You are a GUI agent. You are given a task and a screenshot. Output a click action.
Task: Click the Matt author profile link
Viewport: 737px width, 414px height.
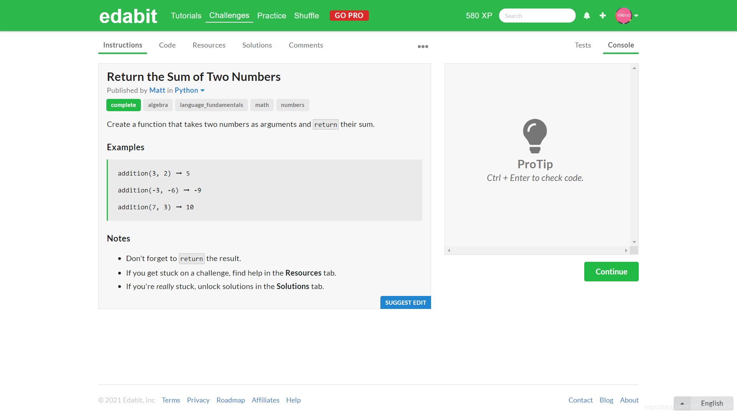click(x=156, y=90)
